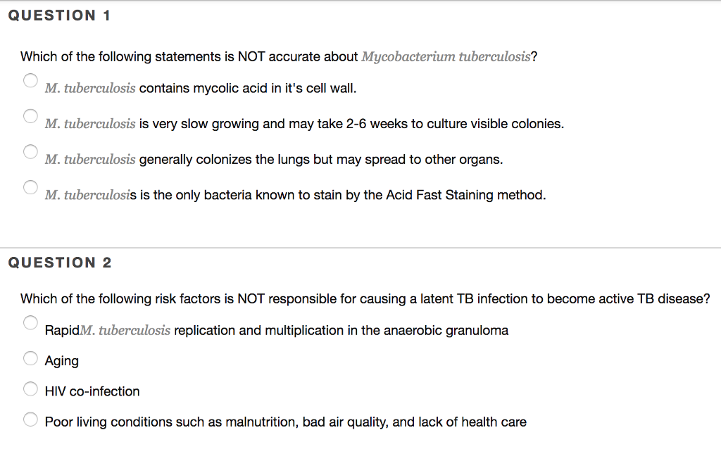This screenshot has width=721, height=461.
Task: Click the text about culturing visible colonies
Action: (x=304, y=124)
